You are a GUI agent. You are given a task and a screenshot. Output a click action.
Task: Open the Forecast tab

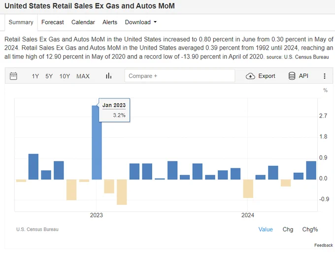53,22
